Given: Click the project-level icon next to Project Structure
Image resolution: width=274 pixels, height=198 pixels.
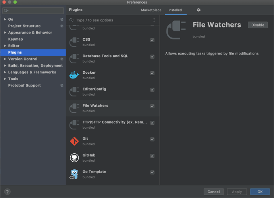Looking at the screenshot, I should (62, 26).
